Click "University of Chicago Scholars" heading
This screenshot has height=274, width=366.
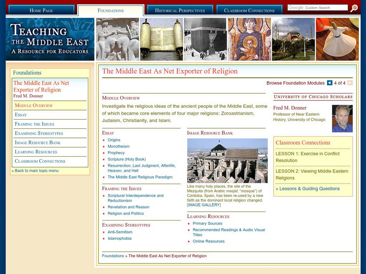(313, 97)
